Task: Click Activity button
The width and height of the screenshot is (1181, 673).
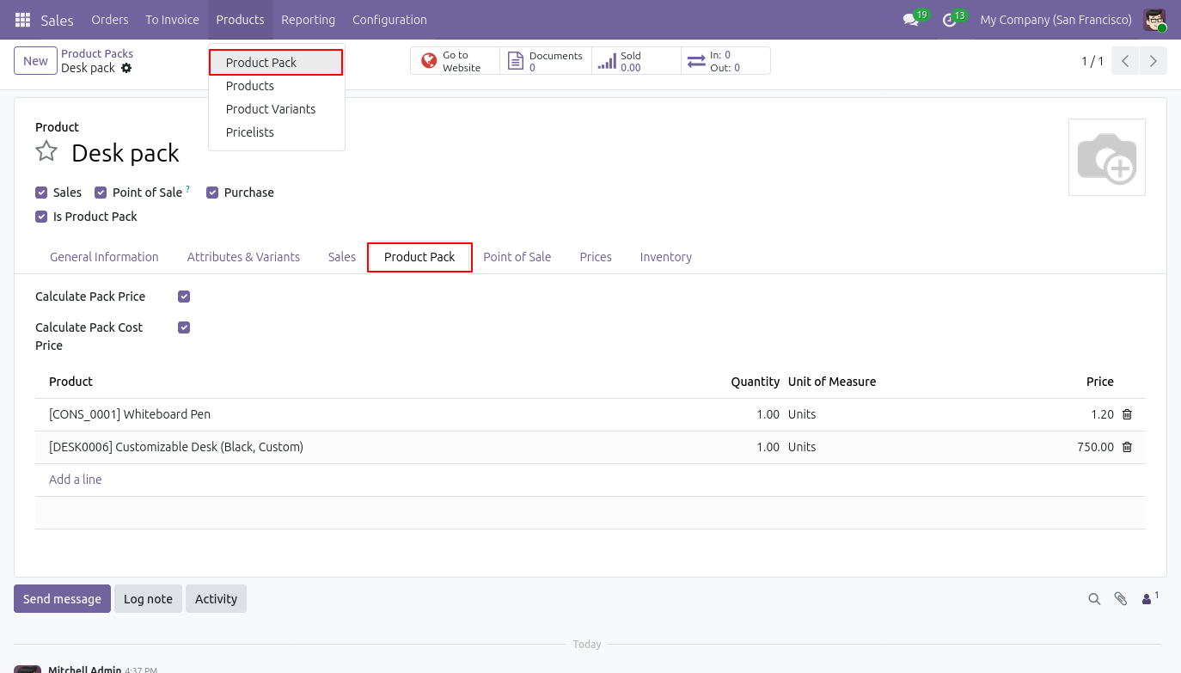Action: click(216, 599)
